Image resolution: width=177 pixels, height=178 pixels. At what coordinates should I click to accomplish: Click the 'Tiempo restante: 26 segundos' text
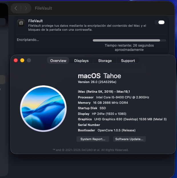(x=129, y=45)
